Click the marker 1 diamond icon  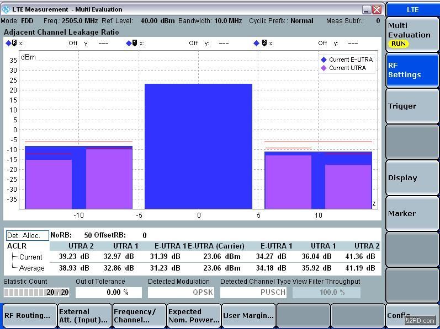(131, 43)
